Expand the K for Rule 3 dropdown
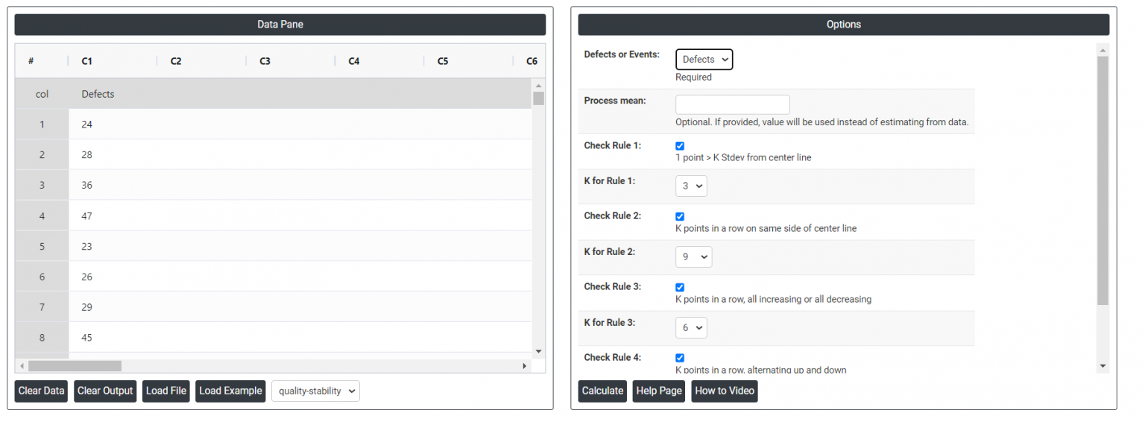 click(691, 327)
